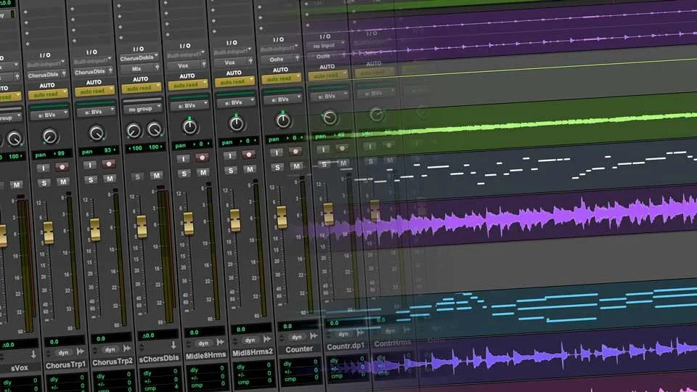Enable input monitoring on Midle8Hrms track
The height and width of the screenshot is (392, 697).
coord(184,158)
